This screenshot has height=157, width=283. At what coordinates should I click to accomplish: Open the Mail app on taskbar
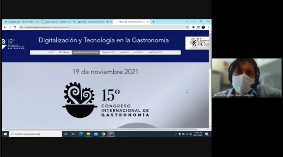pos(96,134)
